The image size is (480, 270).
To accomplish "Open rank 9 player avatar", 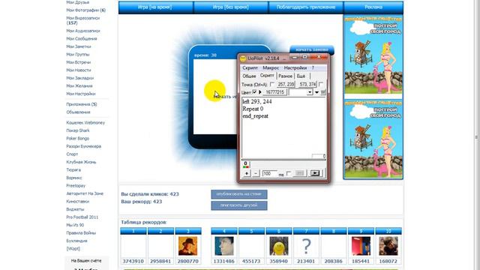I will (361, 246).
